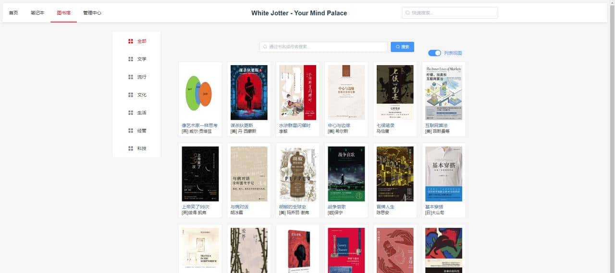
Task: Select the 基本穿搭 book cover
Action: tap(444, 174)
